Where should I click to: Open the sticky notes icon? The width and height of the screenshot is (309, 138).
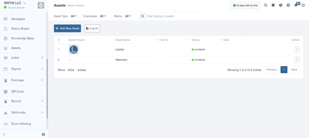click(273, 5)
